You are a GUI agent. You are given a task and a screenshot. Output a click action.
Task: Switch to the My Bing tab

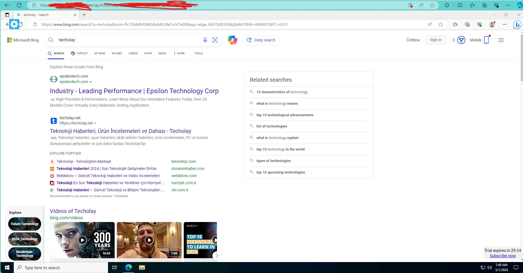pyautogui.click(x=100, y=53)
